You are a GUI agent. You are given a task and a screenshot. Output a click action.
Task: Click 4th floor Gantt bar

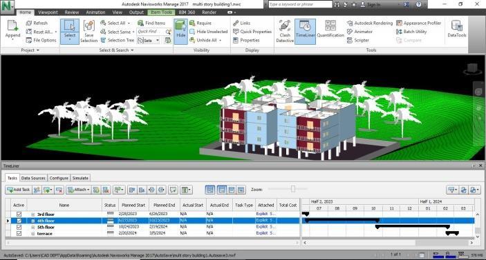pyautogui.click(x=342, y=221)
